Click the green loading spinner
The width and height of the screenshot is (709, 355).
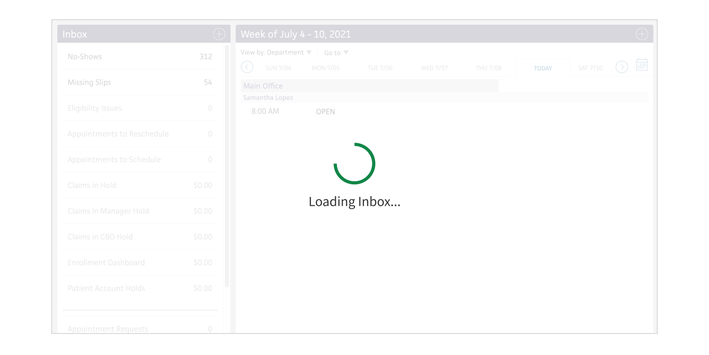pos(354,163)
